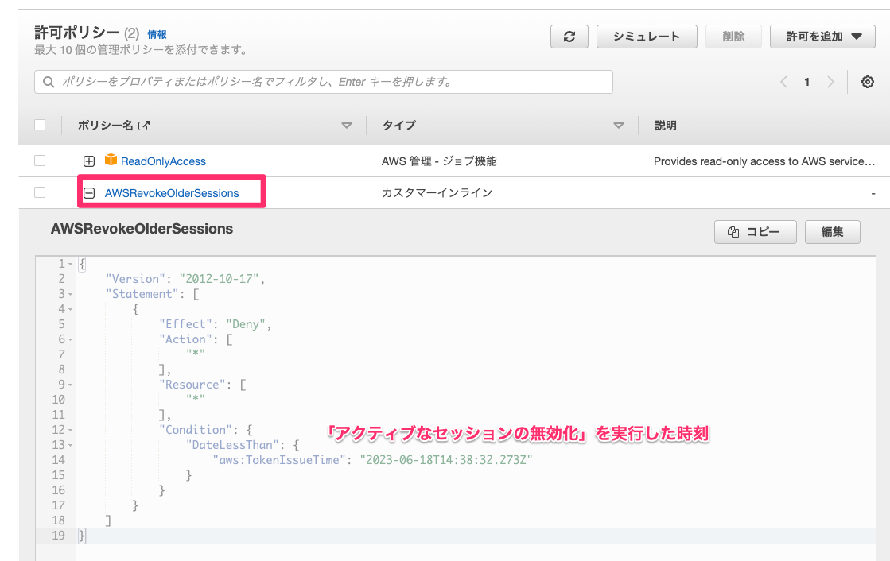
Task: Click the sort arrow on the タイプ column
Action: (x=619, y=125)
